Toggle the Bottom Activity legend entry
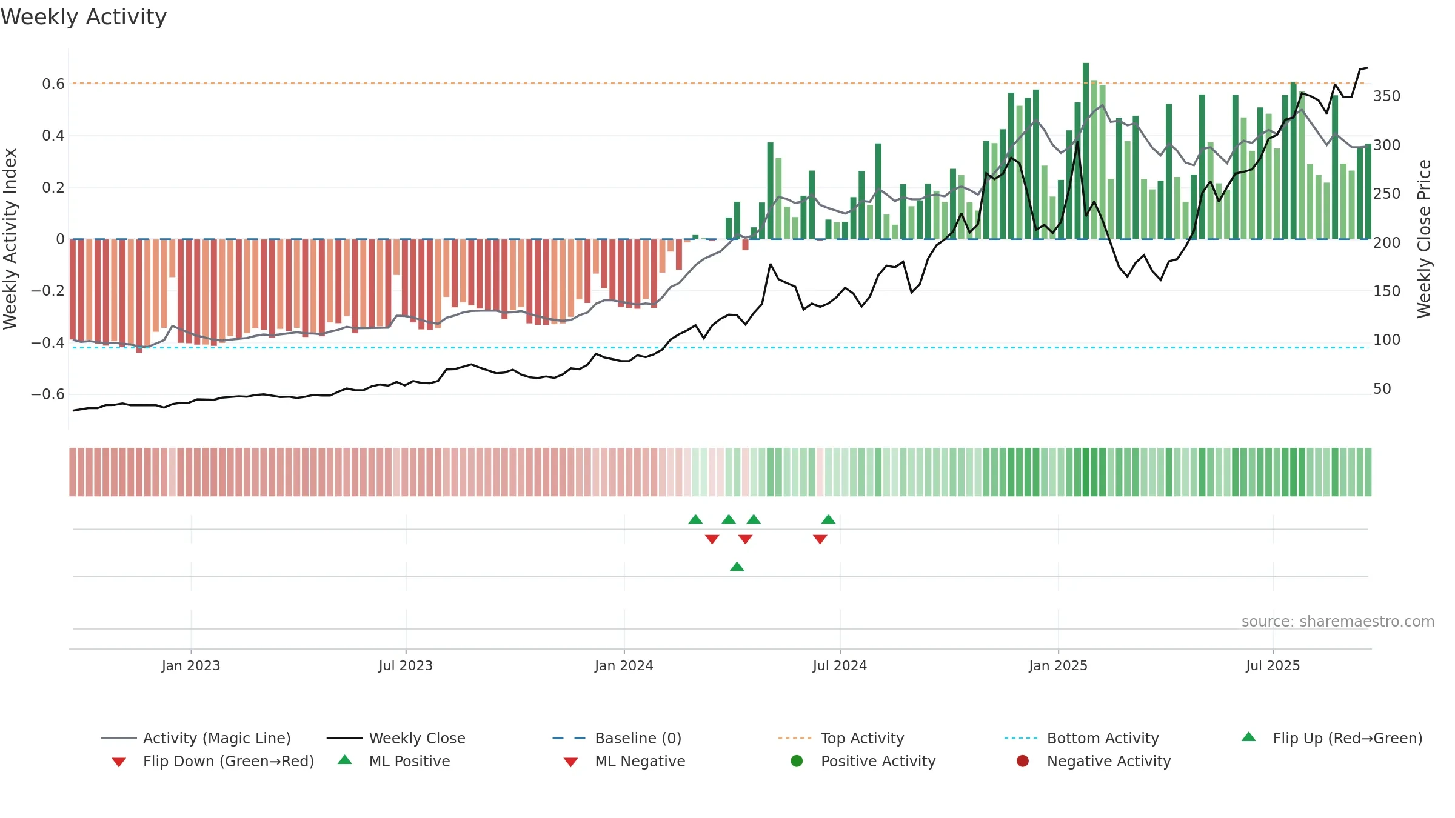Image resolution: width=1455 pixels, height=818 pixels. coord(1082,738)
